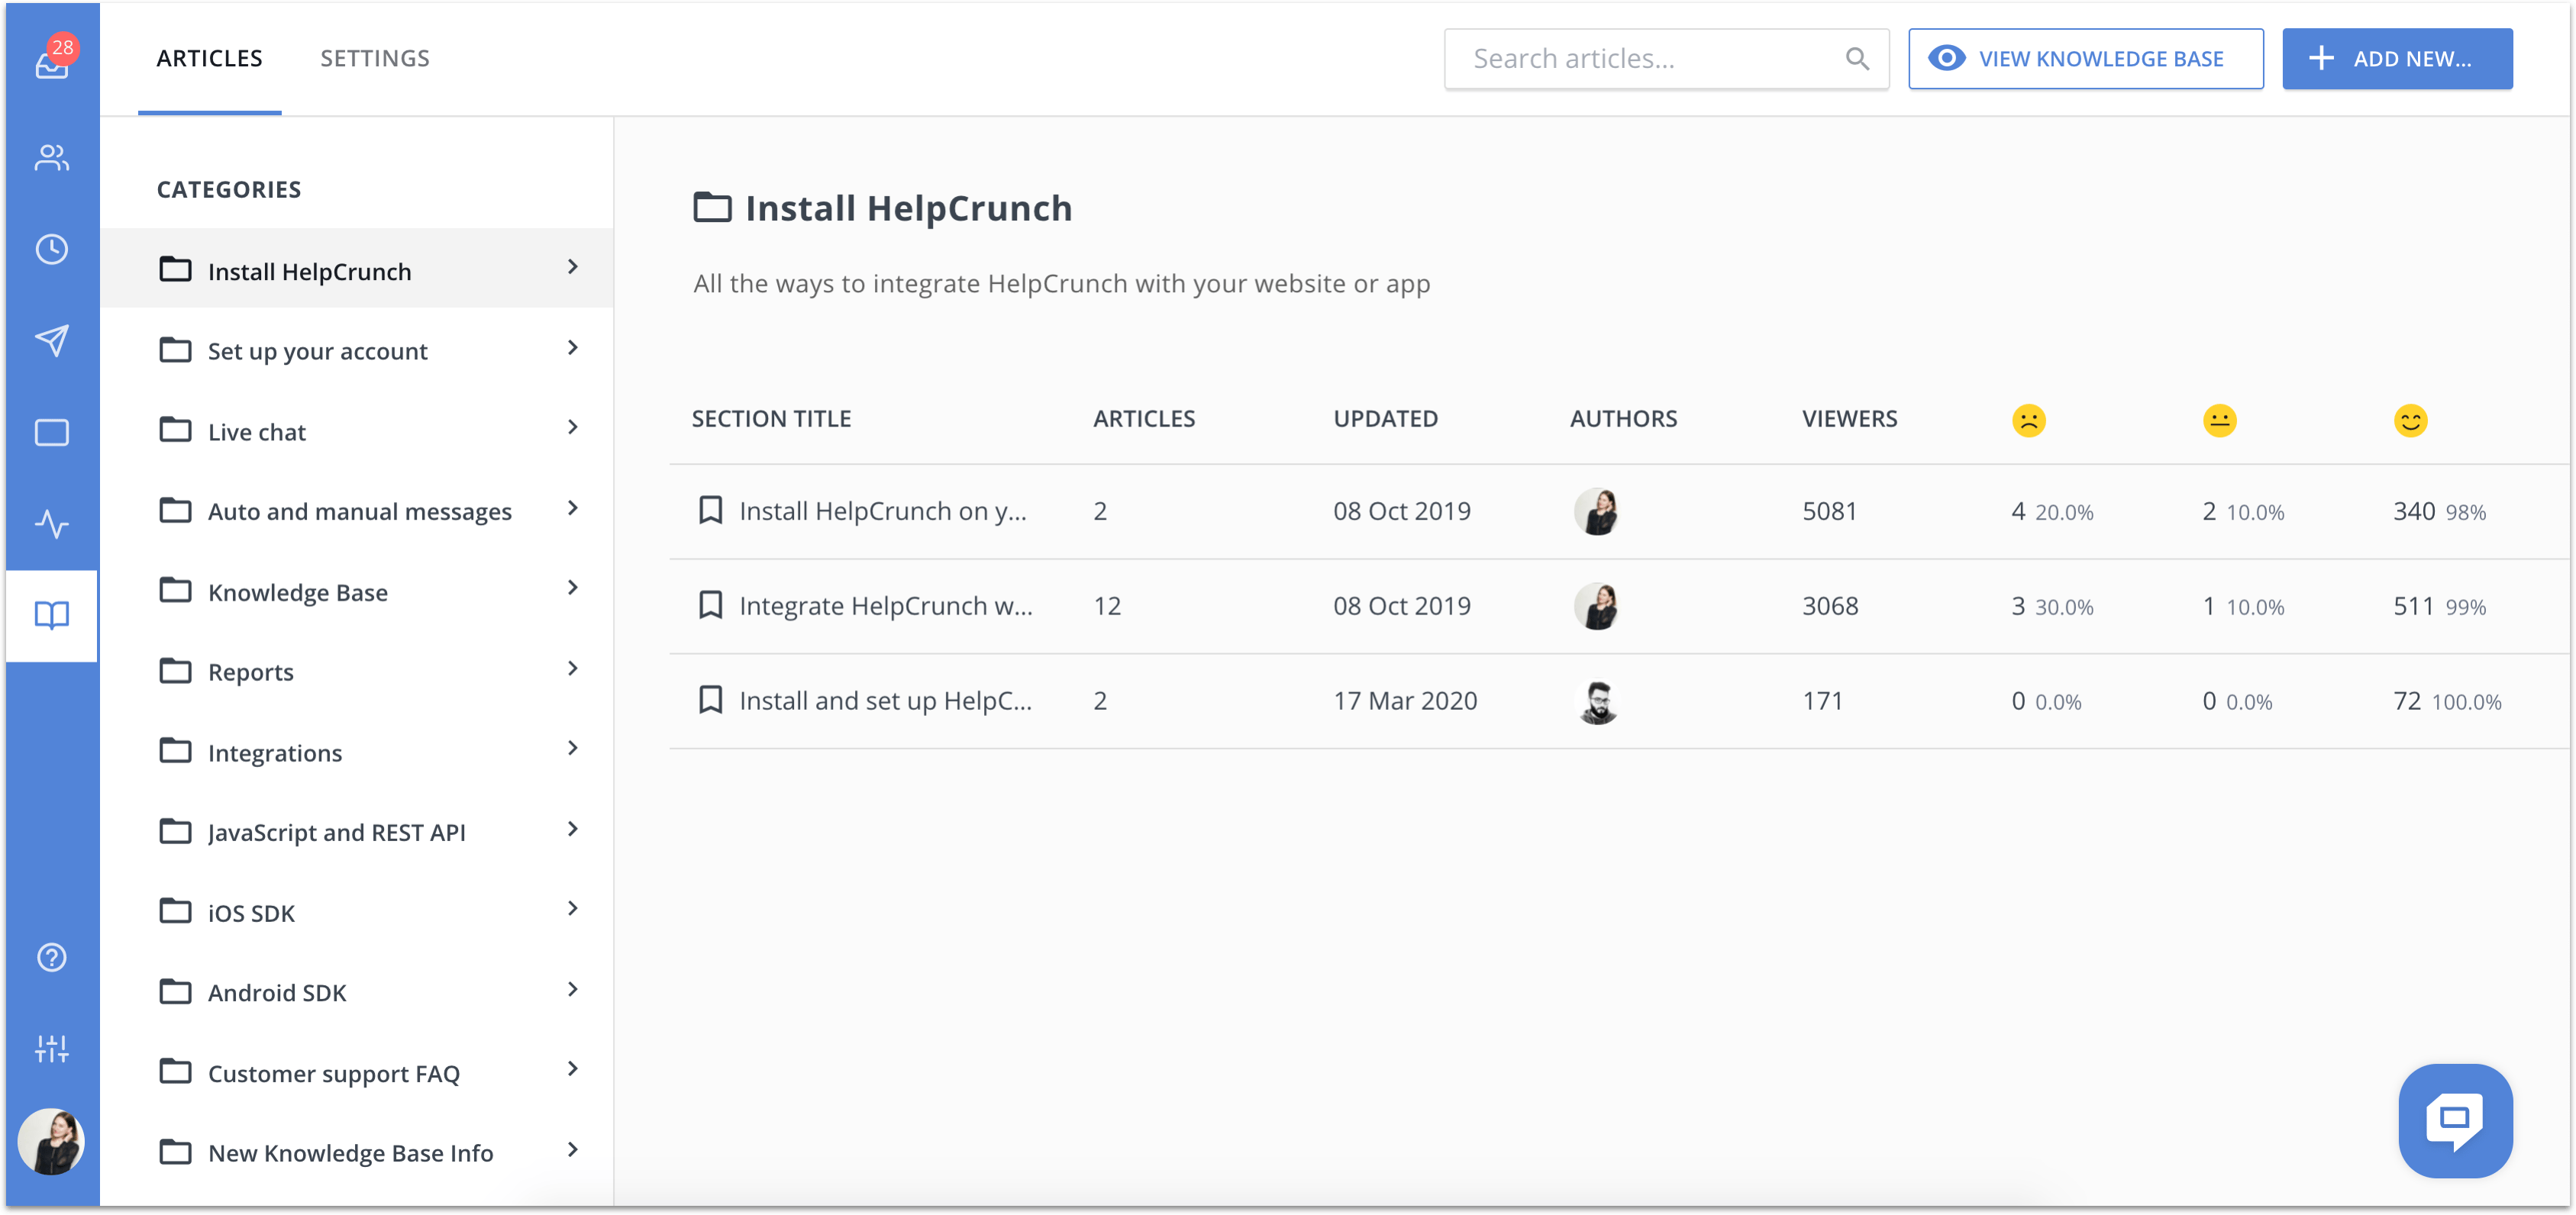The image size is (2576, 1215).
Task: Select Set up your account category
Action: [x=357, y=350]
